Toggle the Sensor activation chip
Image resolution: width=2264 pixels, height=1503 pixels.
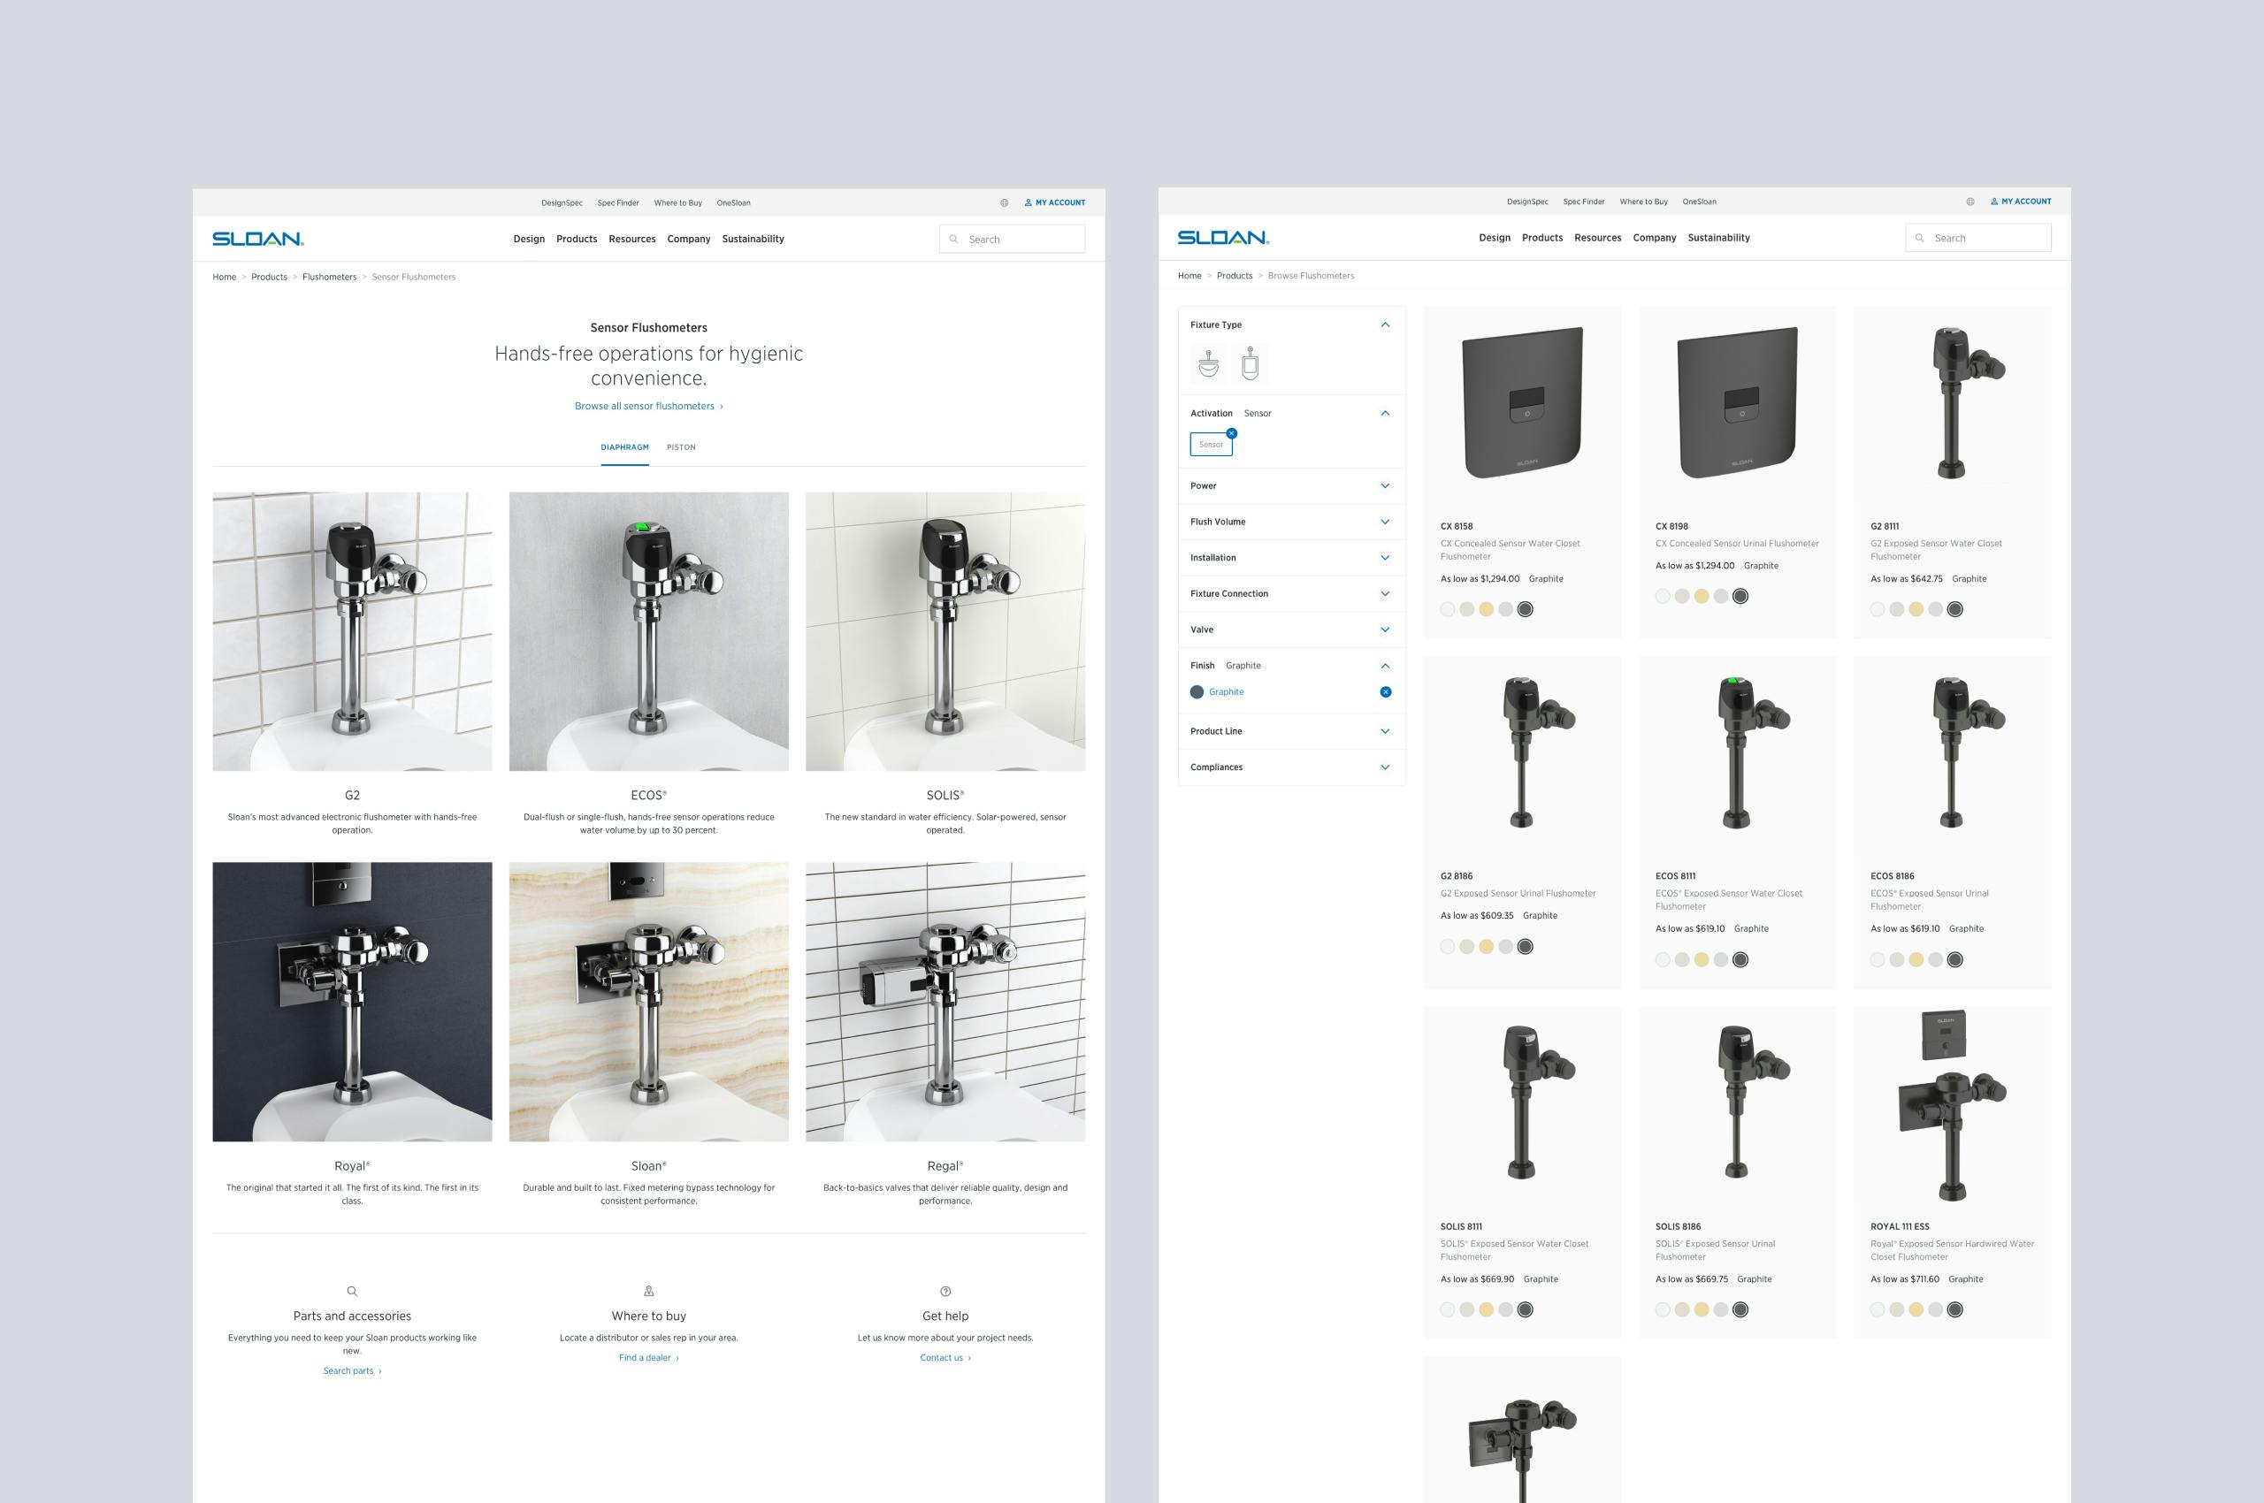(1211, 445)
